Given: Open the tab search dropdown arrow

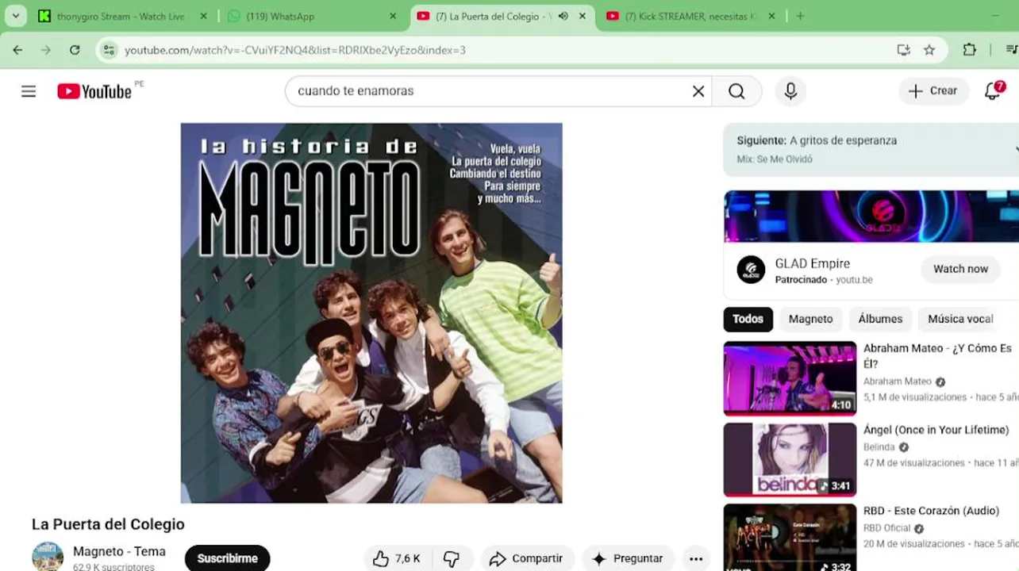Looking at the screenshot, I should pyautogui.click(x=15, y=16).
